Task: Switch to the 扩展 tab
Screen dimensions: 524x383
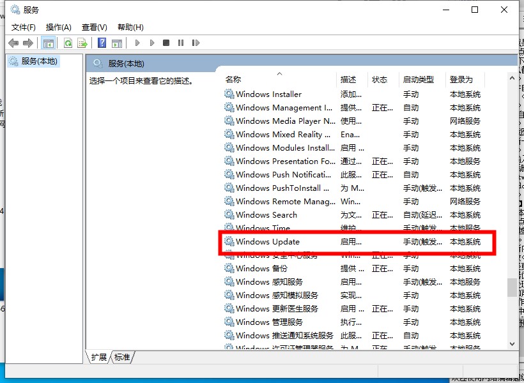Action: pos(99,357)
